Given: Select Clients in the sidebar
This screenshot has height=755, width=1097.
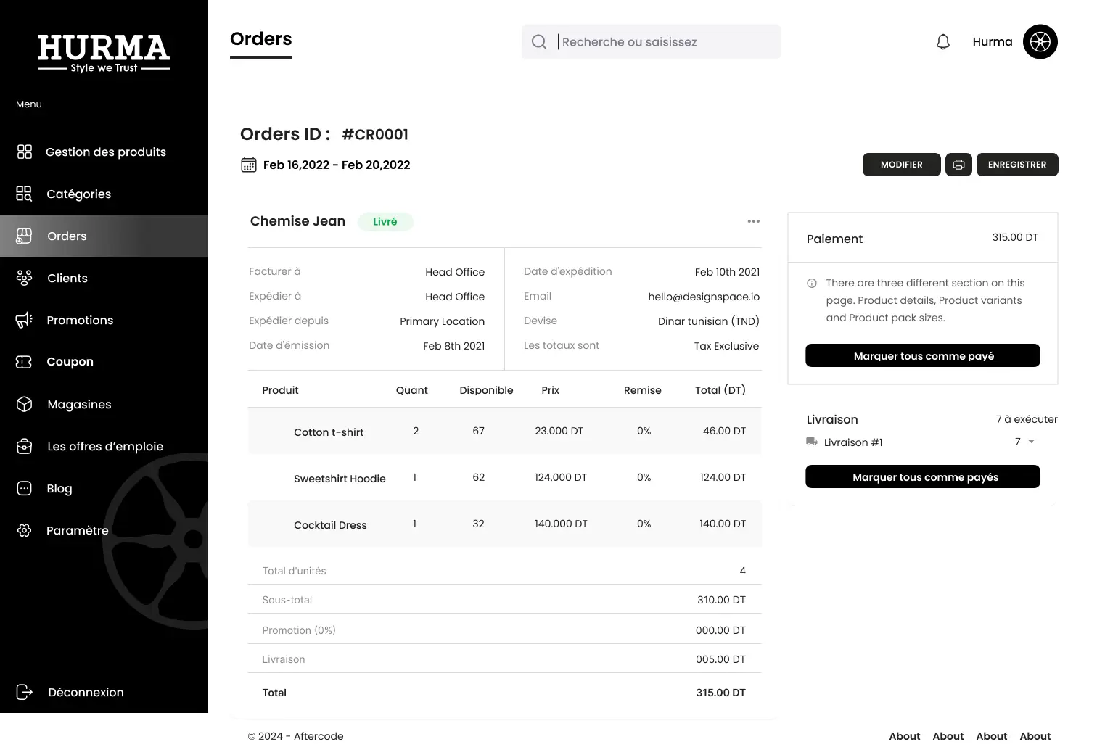Looking at the screenshot, I should (67, 279).
